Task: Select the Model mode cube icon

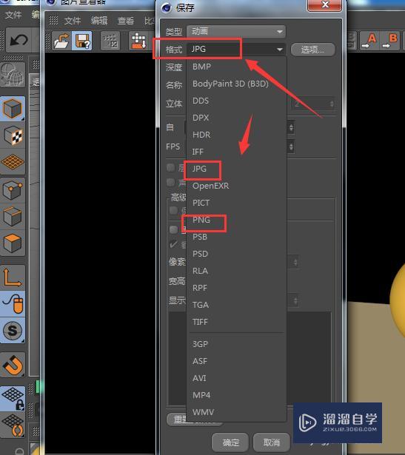Action: coord(13,109)
